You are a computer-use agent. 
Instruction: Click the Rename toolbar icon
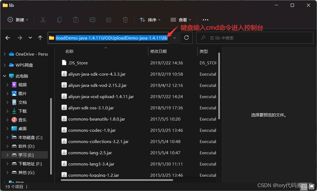click(92, 19)
